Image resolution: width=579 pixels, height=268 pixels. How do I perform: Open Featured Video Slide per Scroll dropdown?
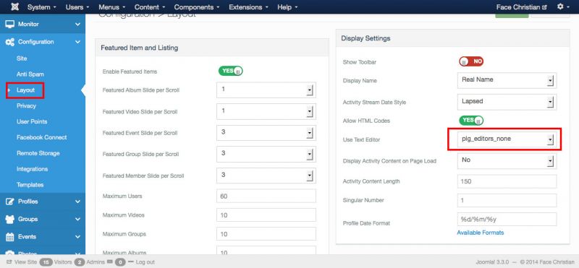tap(266, 111)
